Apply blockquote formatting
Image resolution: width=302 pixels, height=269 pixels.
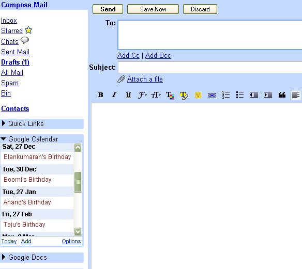(282, 95)
